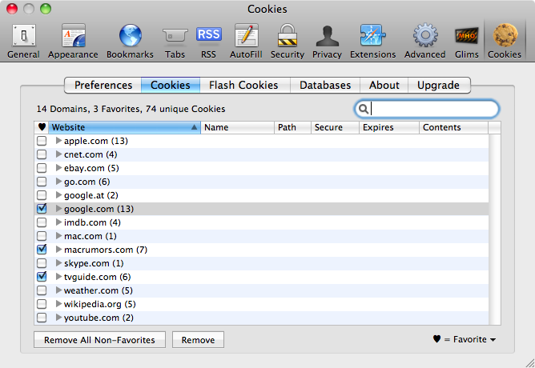Click the zoom green window button

click(x=46, y=9)
